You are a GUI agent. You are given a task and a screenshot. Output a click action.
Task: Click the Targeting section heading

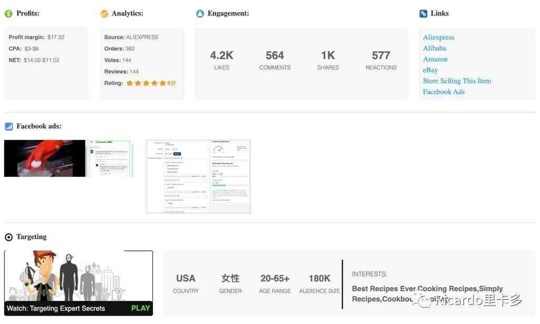pos(31,237)
